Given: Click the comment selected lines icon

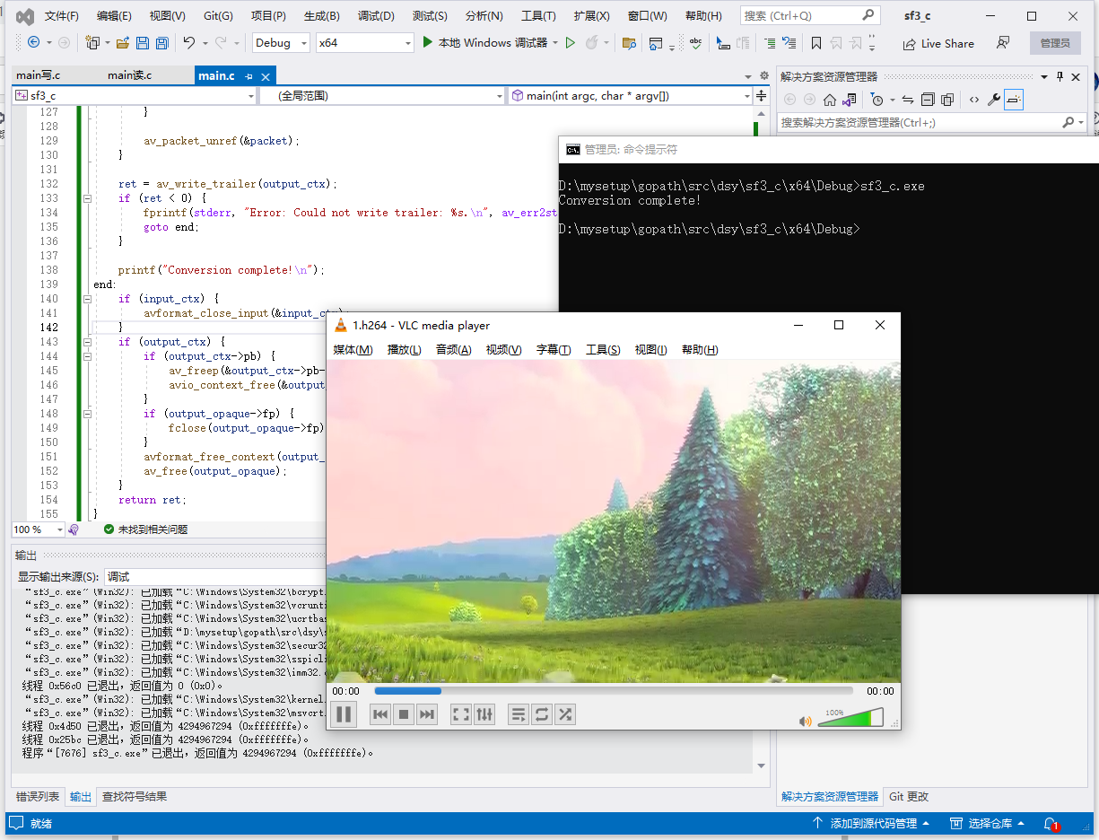Looking at the screenshot, I should click(770, 42).
